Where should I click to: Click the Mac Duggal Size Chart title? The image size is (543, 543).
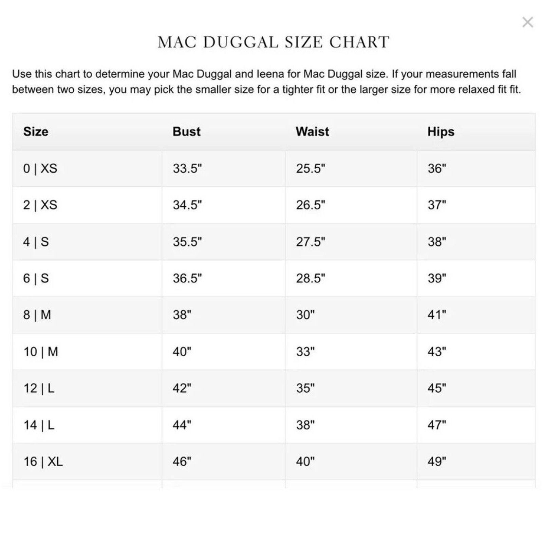click(274, 42)
